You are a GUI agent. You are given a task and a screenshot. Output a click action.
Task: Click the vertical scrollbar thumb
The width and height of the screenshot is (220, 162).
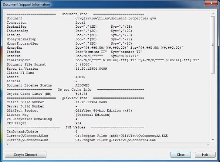coord(213,45)
